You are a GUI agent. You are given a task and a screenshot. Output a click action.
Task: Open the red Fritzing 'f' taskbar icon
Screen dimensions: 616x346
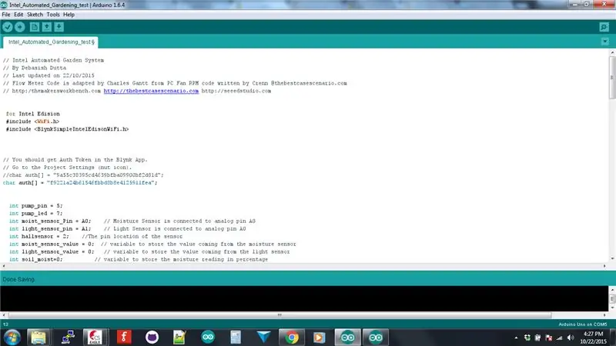pyautogui.click(x=124, y=338)
